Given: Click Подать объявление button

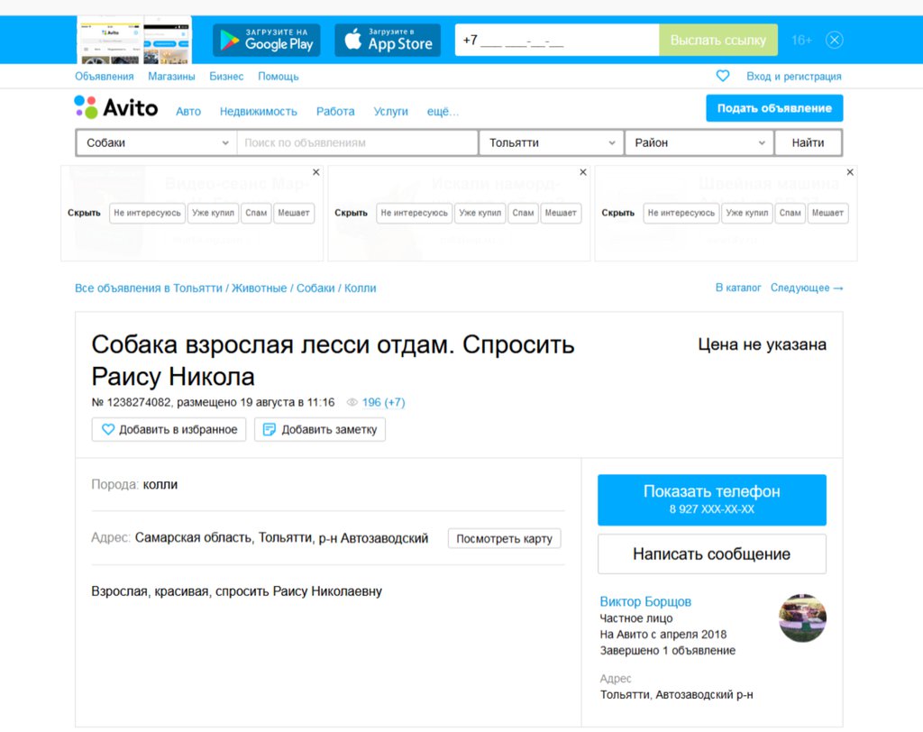Looking at the screenshot, I should coord(774,108).
